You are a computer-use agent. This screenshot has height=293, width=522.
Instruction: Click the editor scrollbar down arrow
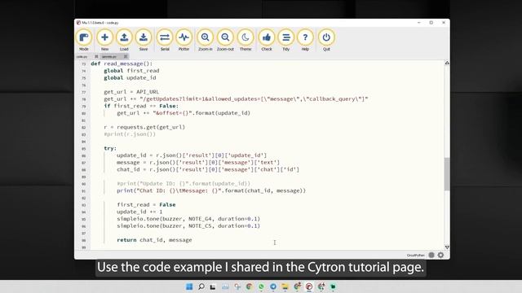point(447,247)
